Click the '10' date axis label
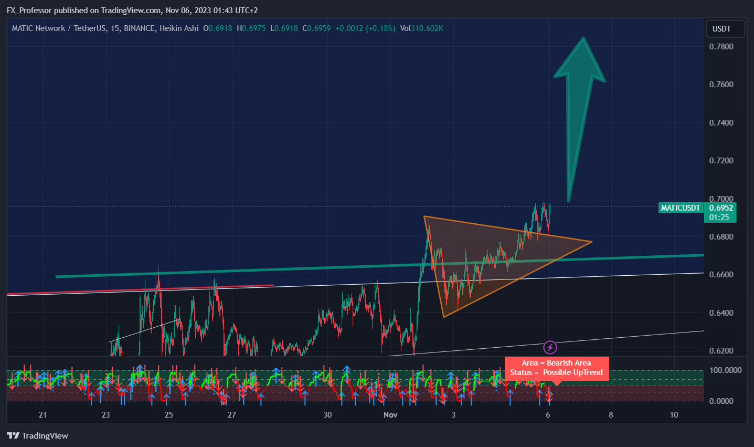The width and height of the screenshot is (754, 447). (674, 415)
